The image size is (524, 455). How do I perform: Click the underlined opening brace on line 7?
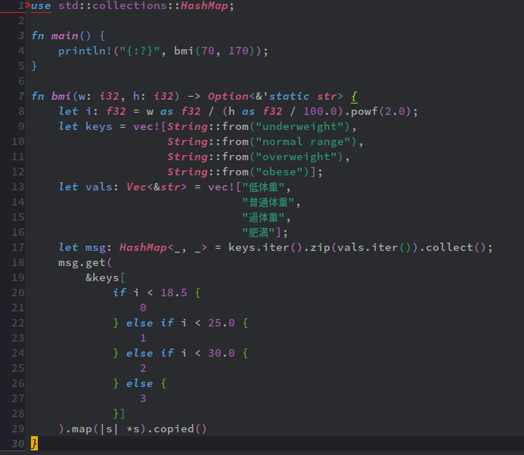[x=354, y=97]
